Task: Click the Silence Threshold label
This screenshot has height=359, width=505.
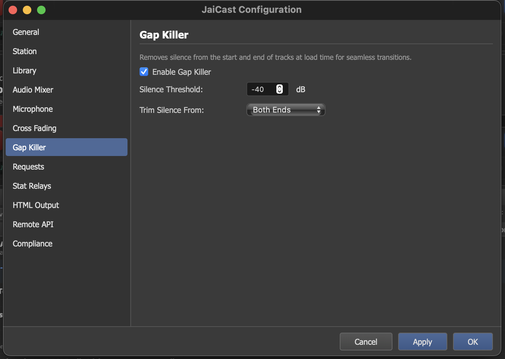Action: pyautogui.click(x=171, y=89)
